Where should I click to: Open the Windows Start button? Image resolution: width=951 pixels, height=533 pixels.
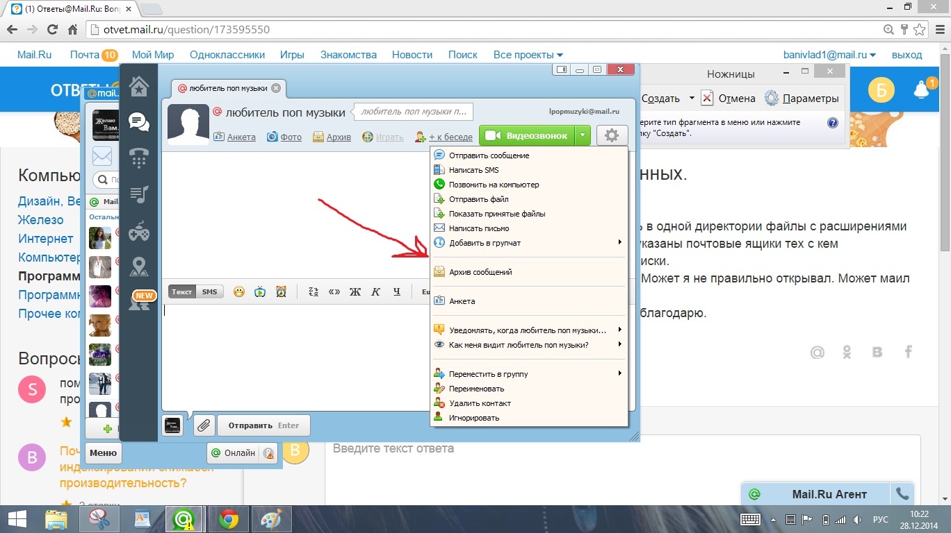pos(17,519)
